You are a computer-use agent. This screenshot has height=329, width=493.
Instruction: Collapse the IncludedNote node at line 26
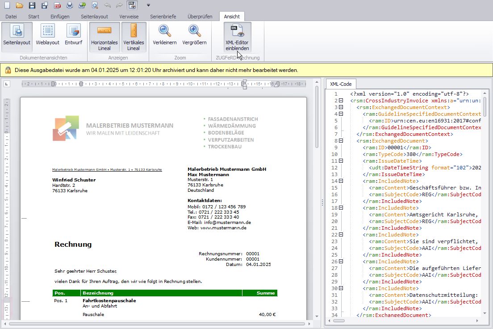(341, 262)
